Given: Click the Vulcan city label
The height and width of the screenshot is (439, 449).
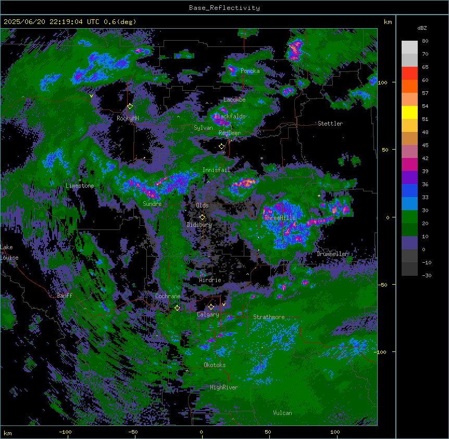Looking at the screenshot, I should (x=282, y=413).
